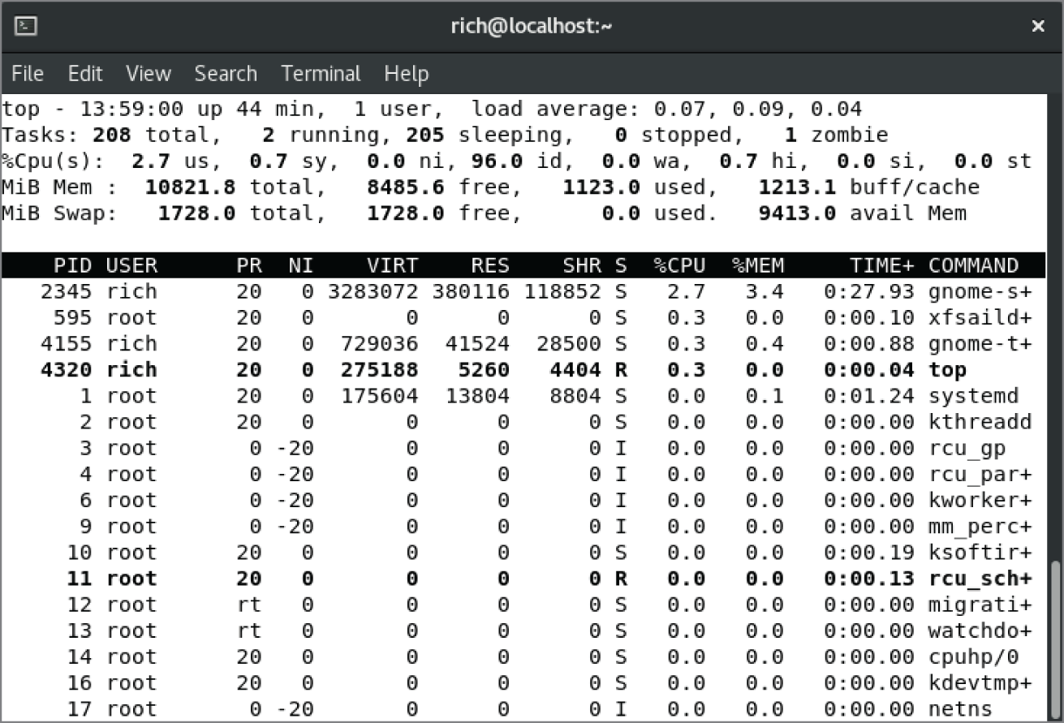Click the watchdo+ command text
The image size is (1064, 723).
click(x=980, y=631)
